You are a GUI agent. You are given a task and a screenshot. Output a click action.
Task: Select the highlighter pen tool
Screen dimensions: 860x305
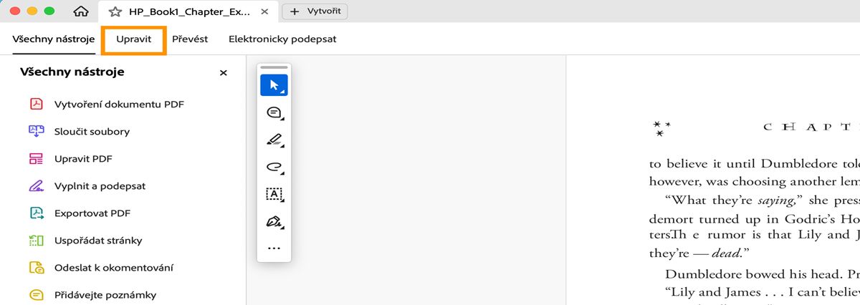[274, 140]
